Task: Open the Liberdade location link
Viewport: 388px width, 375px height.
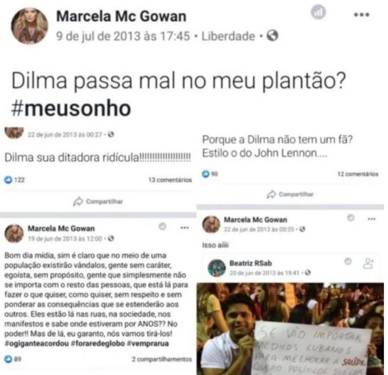Action: [x=228, y=37]
